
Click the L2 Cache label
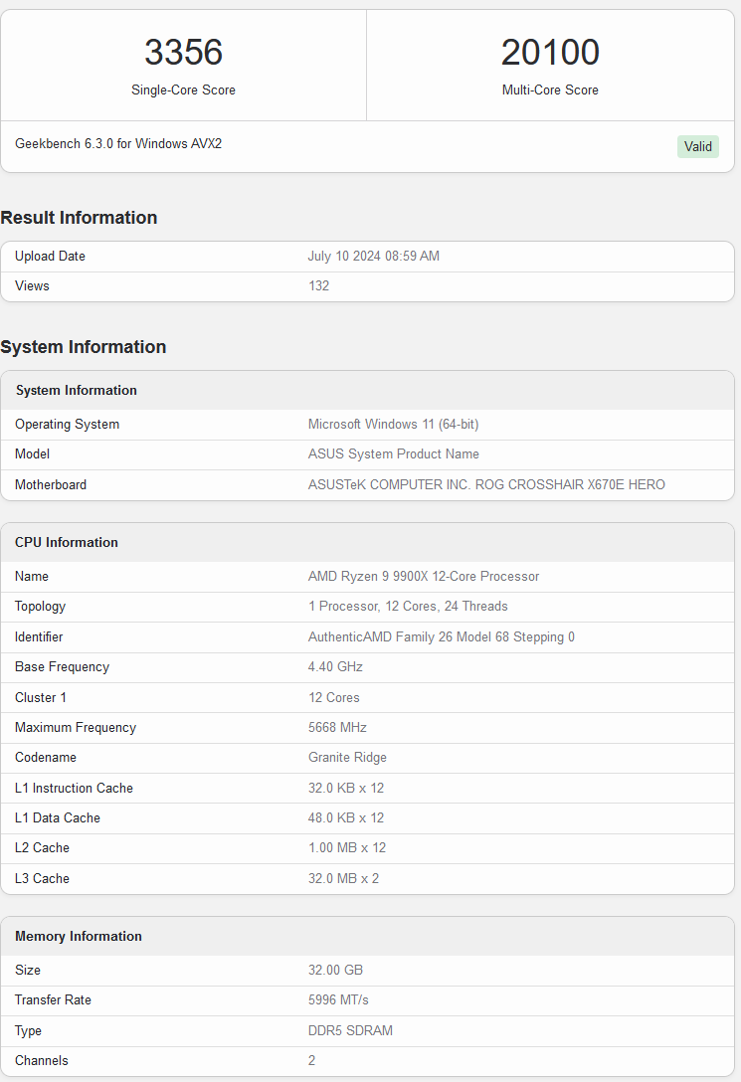(42, 847)
